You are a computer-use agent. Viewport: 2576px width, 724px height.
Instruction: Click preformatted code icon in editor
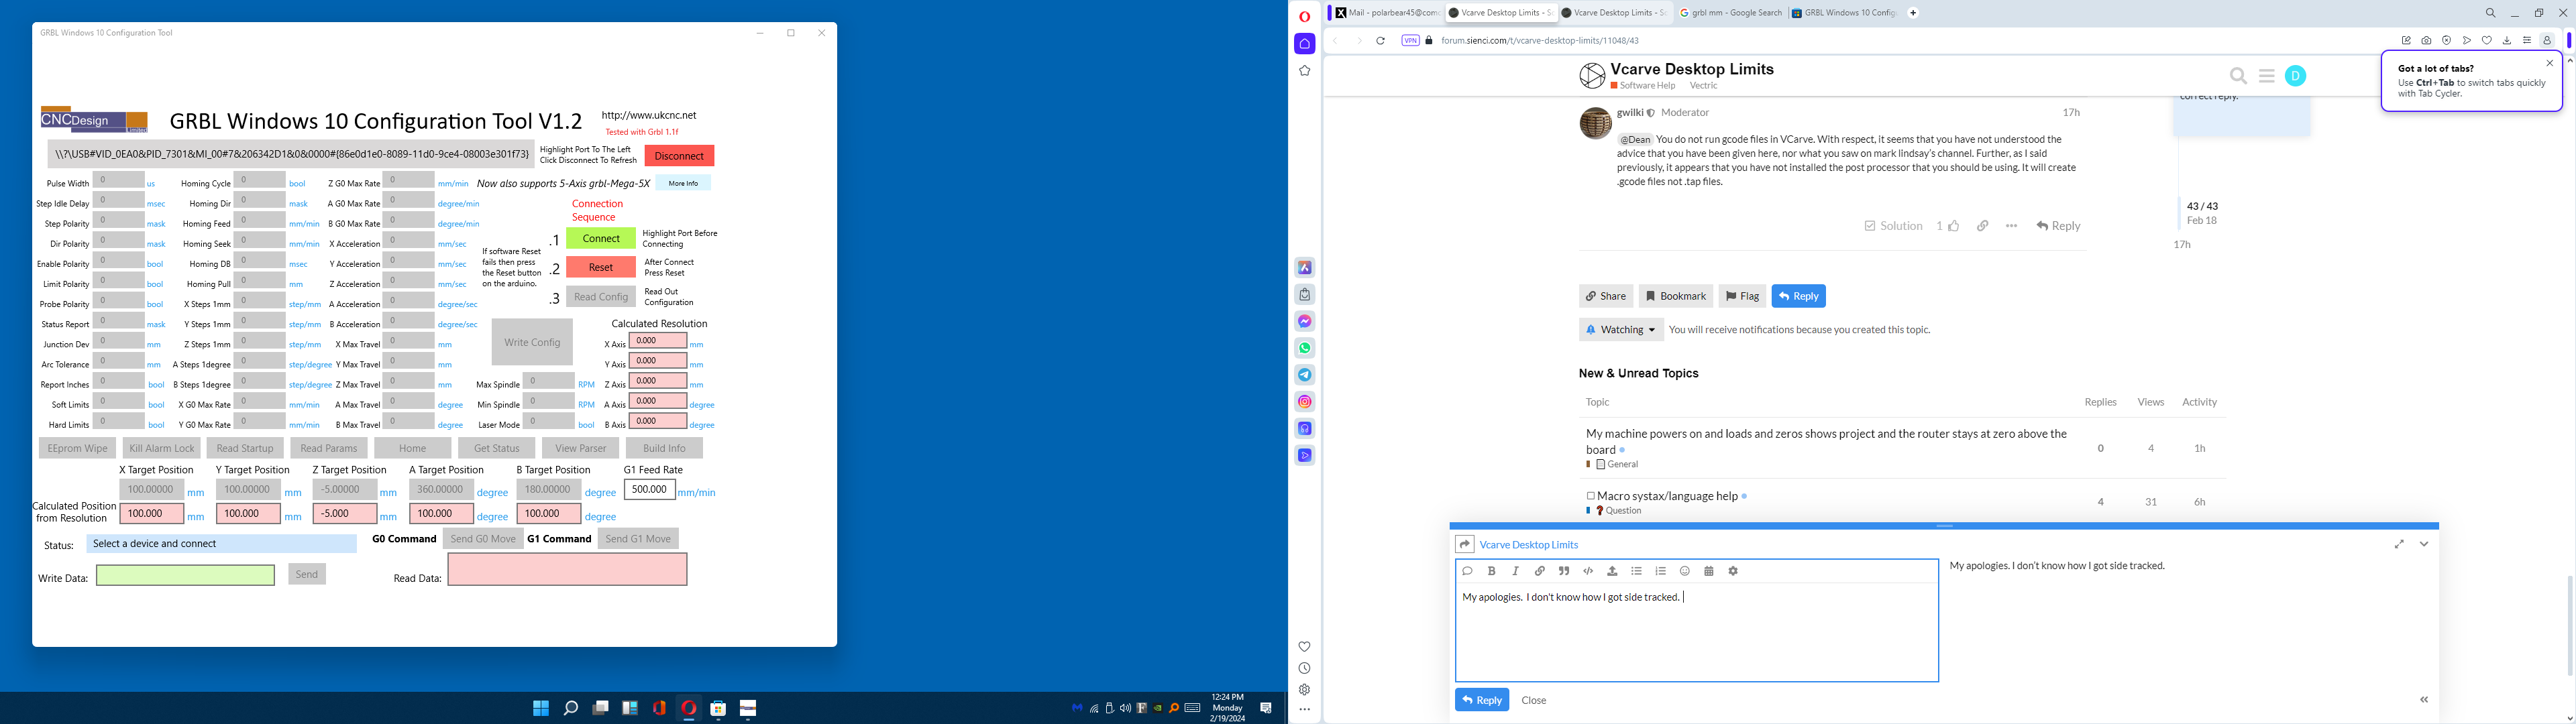1588,571
